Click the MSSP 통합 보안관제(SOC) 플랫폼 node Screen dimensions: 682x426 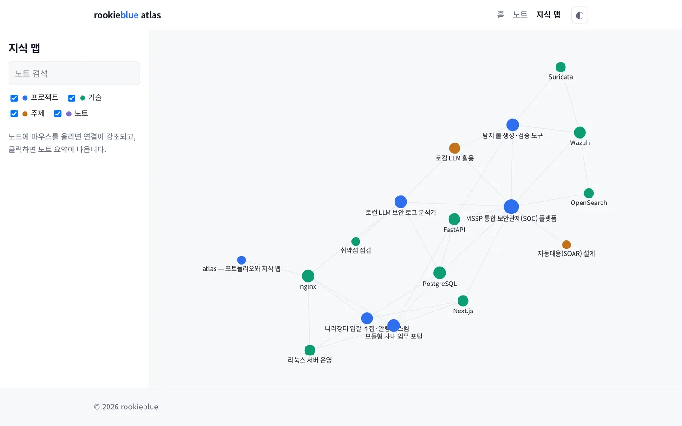click(x=511, y=207)
